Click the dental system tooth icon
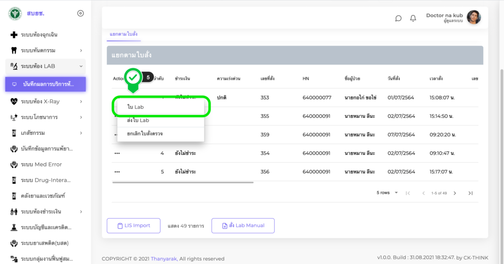504x264 pixels. pyautogui.click(x=14, y=50)
